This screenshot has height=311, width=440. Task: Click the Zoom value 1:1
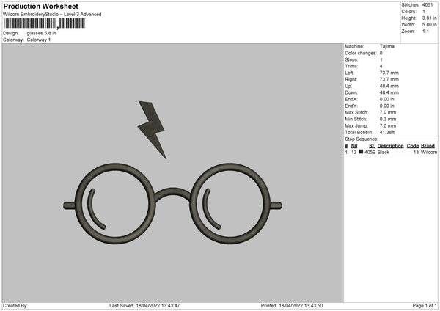[425, 31]
